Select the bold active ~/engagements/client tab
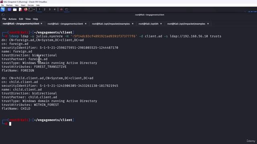 21,24
